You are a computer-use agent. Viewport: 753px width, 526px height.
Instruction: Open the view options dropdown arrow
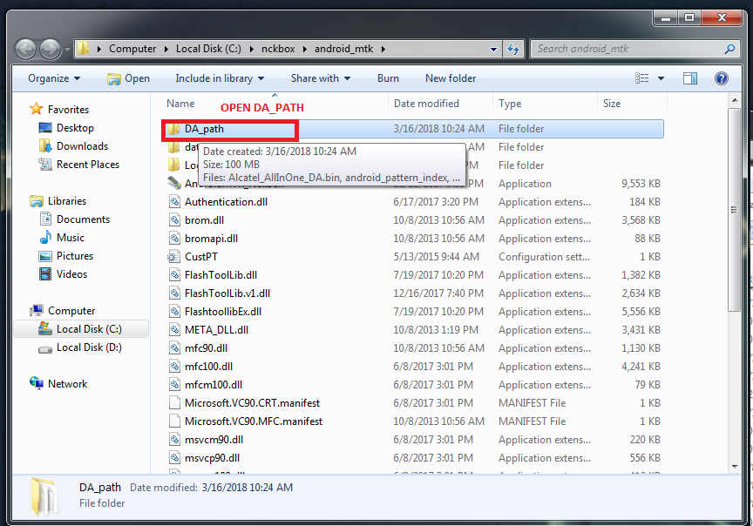(x=661, y=78)
